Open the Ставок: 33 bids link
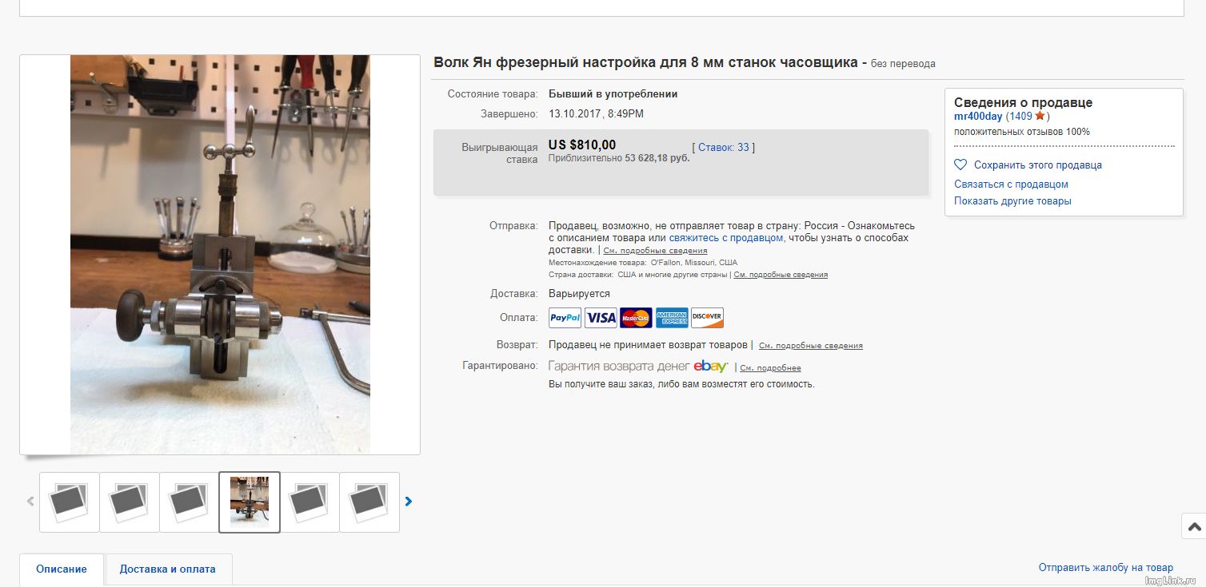The height and width of the screenshot is (587, 1206). (x=724, y=148)
